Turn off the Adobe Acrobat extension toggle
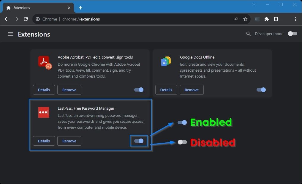The image size is (302, 184). coord(139,89)
